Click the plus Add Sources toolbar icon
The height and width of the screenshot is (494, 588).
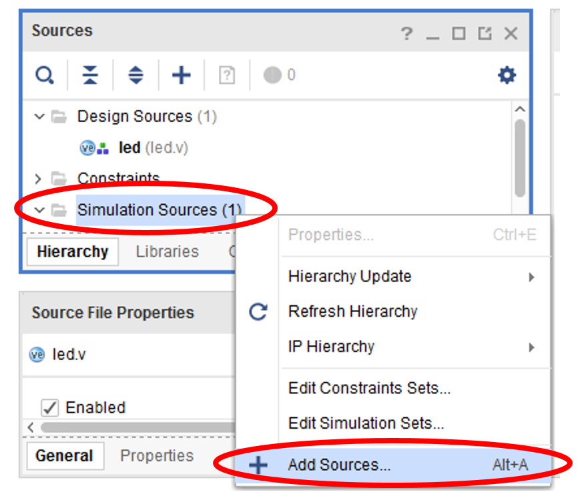coord(181,75)
